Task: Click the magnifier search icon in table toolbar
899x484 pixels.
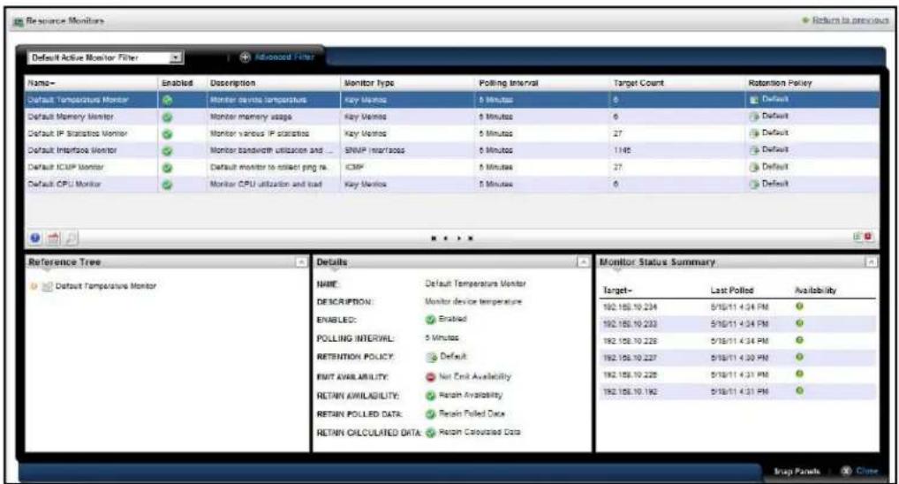Action: click(x=71, y=238)
